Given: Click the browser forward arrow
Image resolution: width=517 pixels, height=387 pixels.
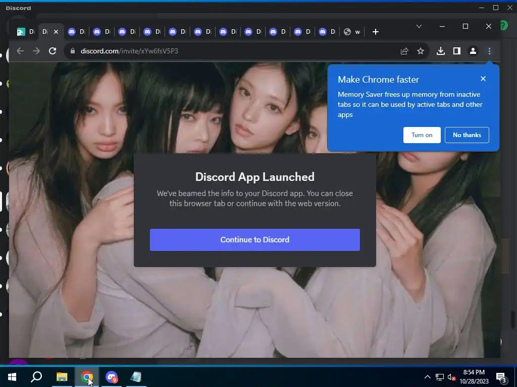Looking at the screenshot, I should click(36, 51).
